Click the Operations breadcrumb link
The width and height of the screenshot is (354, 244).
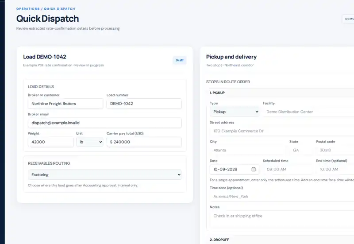pos(28,9)
